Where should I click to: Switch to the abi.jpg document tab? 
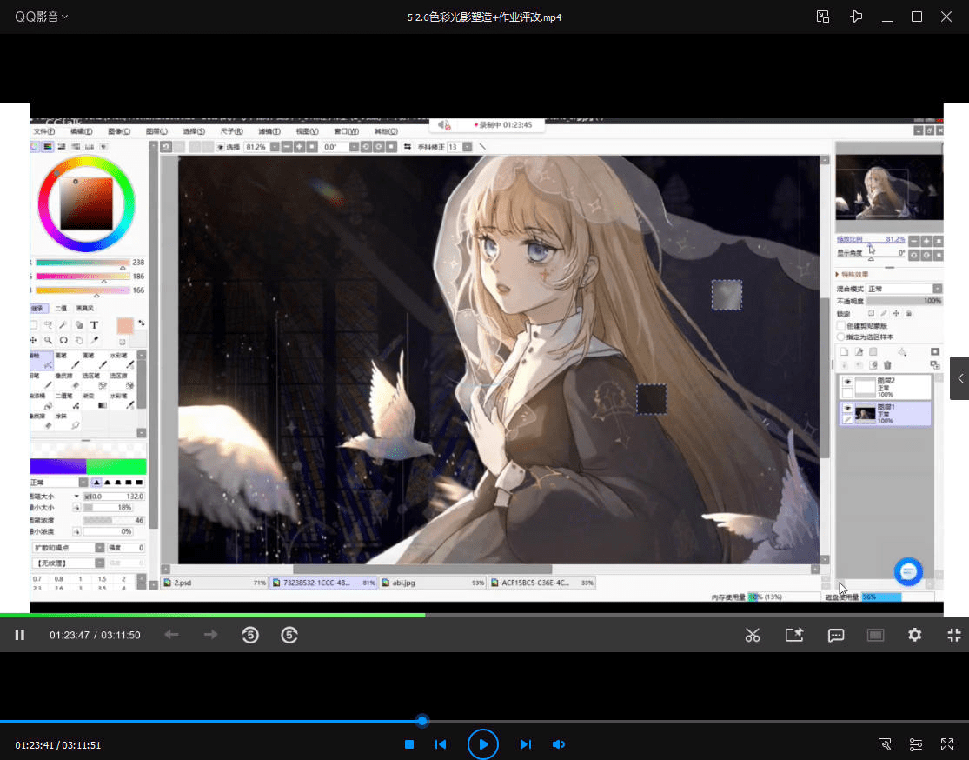[x=432, y=583]
